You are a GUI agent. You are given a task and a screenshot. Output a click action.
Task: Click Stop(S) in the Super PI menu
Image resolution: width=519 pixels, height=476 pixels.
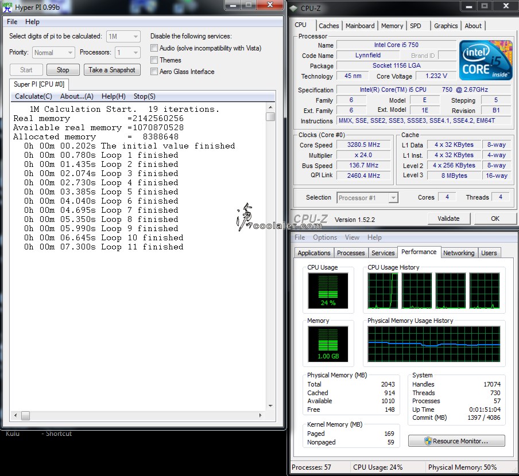click(145, 96)
